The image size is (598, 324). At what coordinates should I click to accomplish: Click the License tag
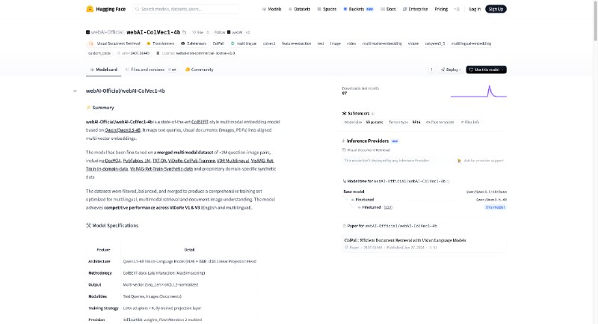196,53
